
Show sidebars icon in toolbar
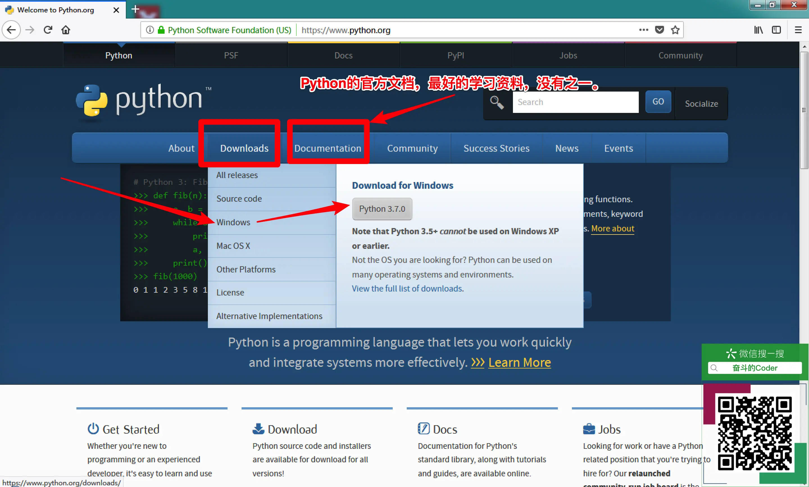click(776, 30)
